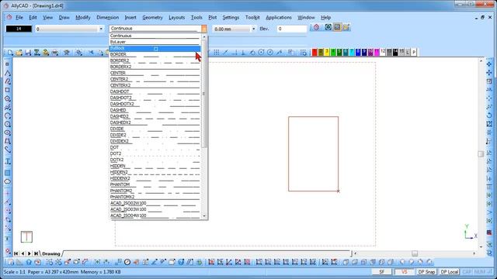Click the AllyCAD icon left of File menu
The height and width of the screenshot is (279, 497).
pos(9,17)
